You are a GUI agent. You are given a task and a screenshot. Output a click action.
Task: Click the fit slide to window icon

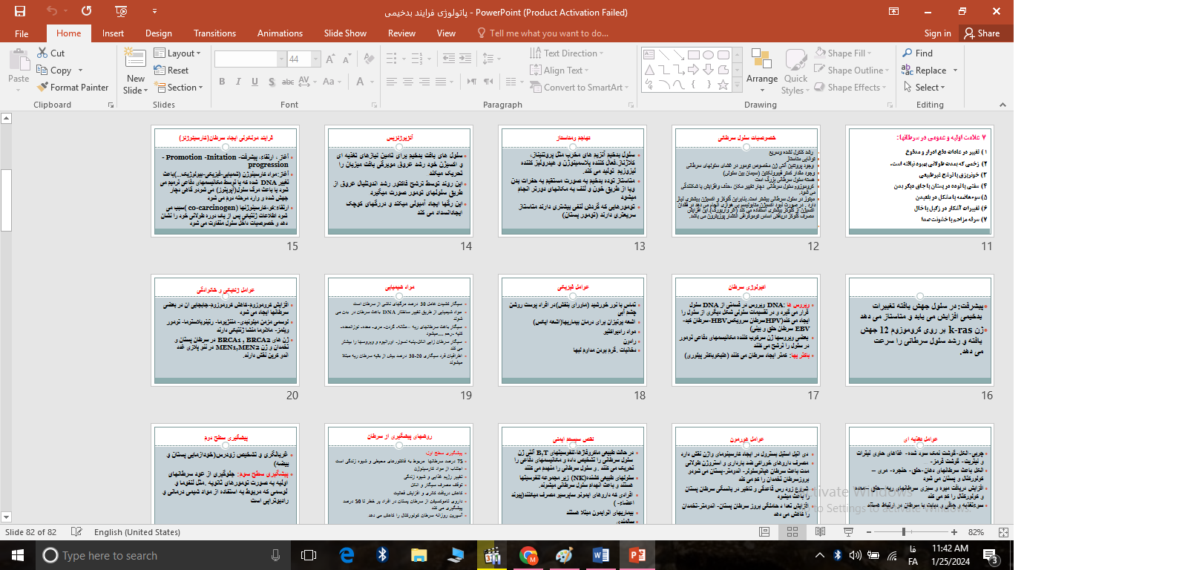[1003, 532]
